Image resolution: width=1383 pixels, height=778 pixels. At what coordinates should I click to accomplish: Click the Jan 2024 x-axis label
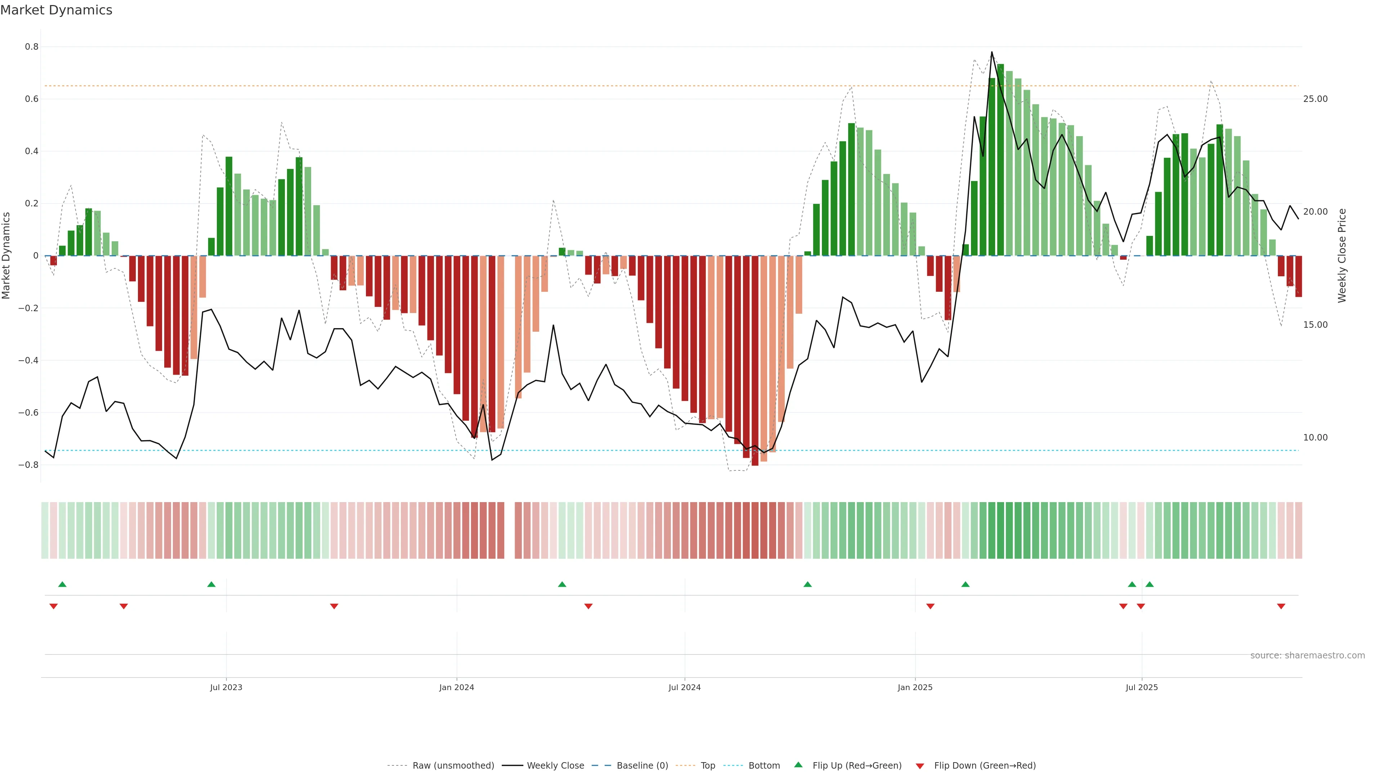[x=456, y=687]
